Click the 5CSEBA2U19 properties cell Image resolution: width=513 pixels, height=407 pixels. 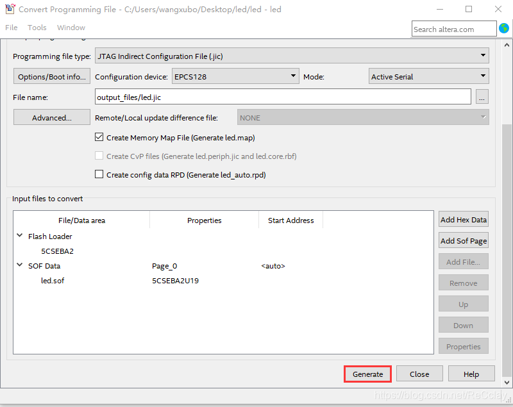click(x=175, y=281)
